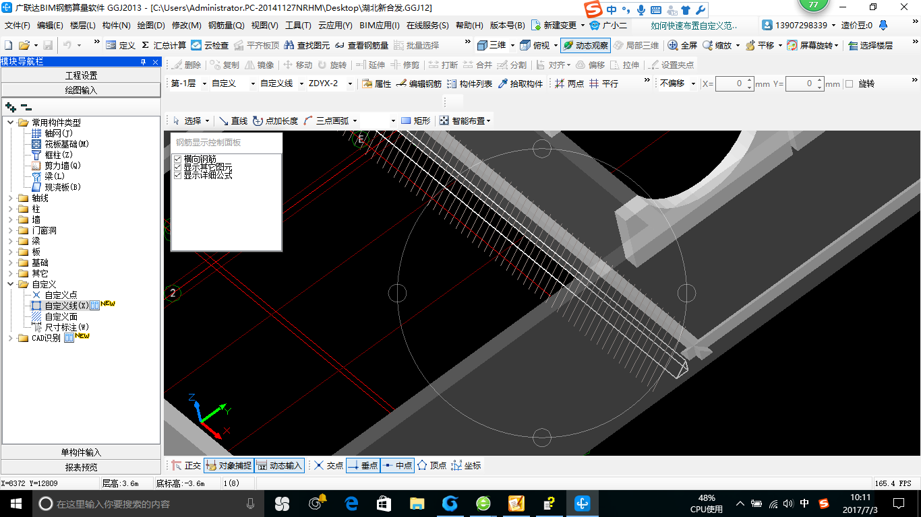
Task: Click the 单构件输入 button
Action: point(81,452)
